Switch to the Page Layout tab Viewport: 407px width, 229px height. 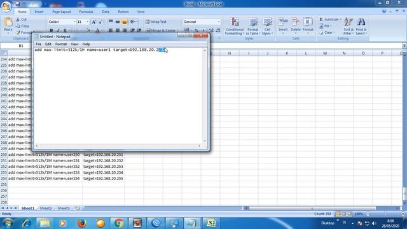(62, 11)
